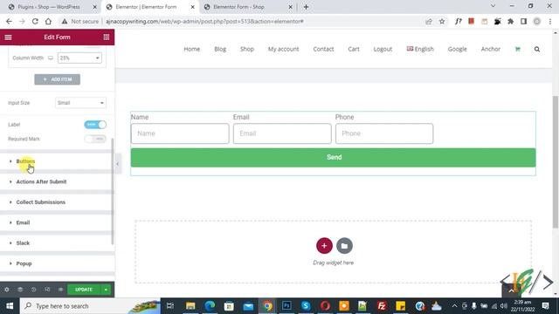
Task: Expand the Popup section
Action: [x=57, y=263]
